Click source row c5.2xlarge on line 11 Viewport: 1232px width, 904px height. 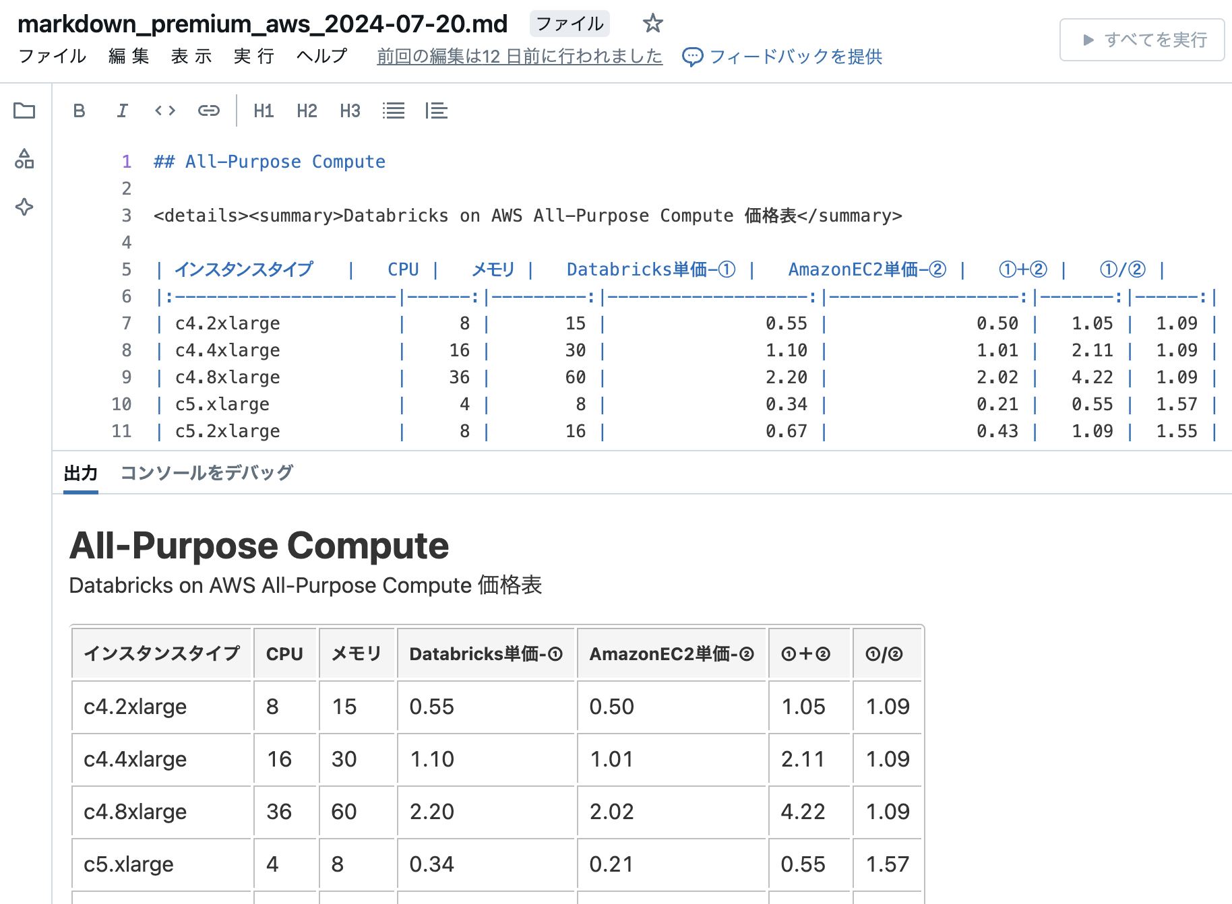click(687, 431)
